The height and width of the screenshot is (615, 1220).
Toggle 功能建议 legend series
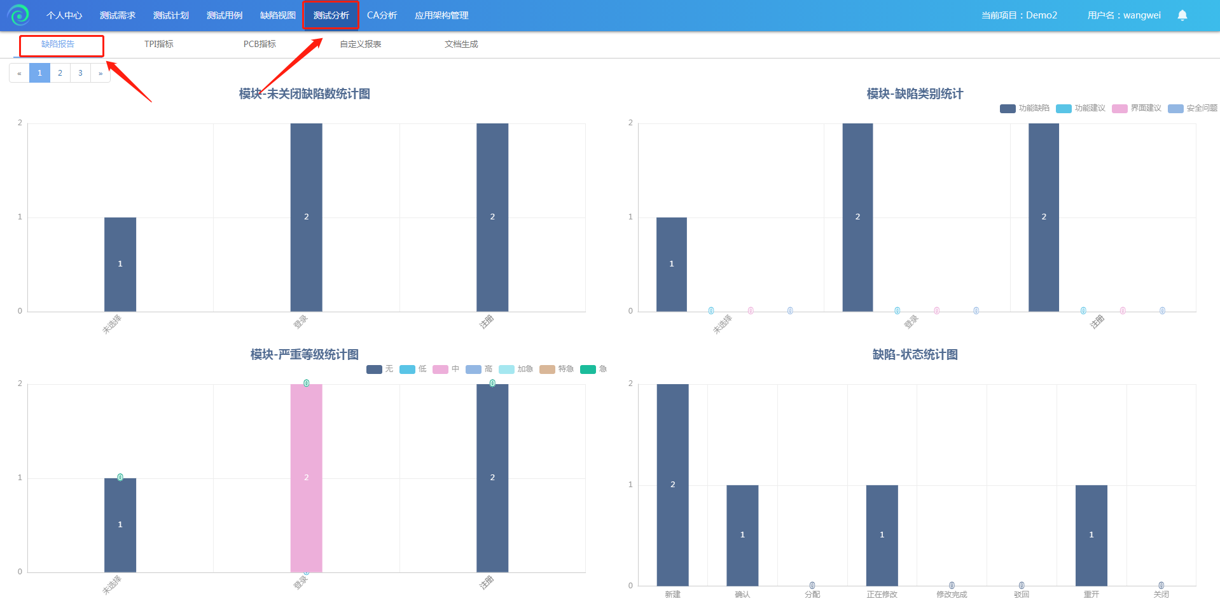(1080, 108)
